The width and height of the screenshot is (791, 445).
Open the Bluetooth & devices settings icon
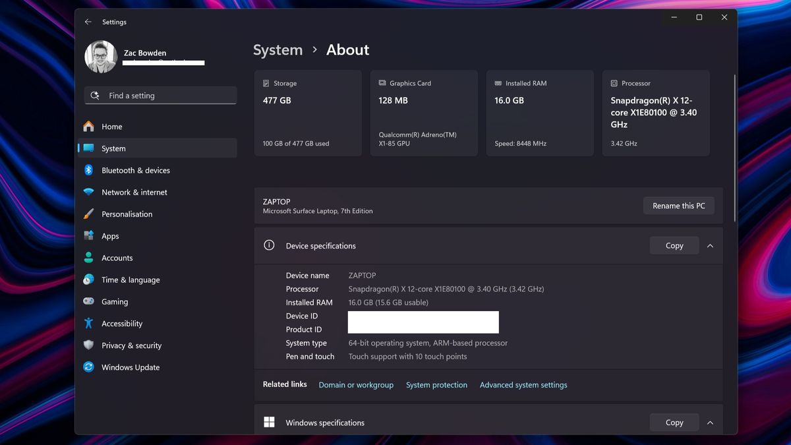(x=88, y=170)
